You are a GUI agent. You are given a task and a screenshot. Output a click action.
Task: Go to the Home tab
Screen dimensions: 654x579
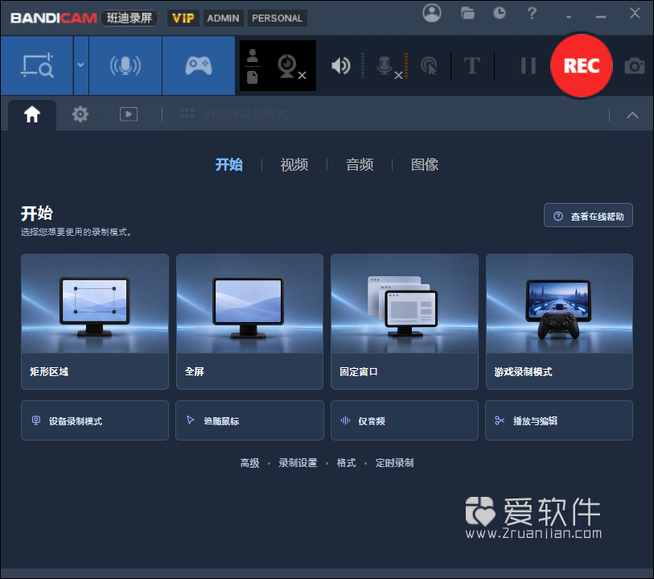click(x=32, y=114)
